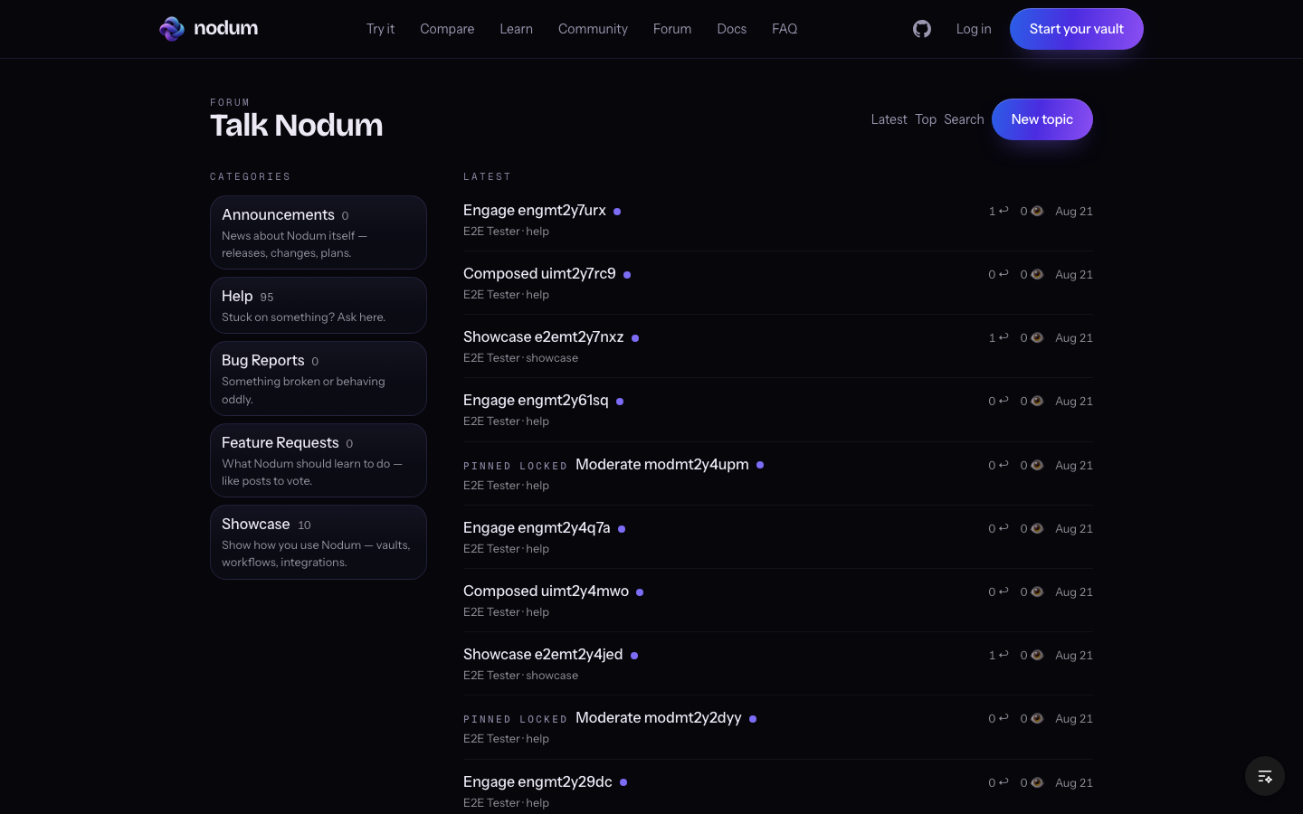Image resolution: width=1303 pixels, height=814 pixels.
Task: Click the unread dot beside Moderate modmt2y4upm
Action: pos(760,465)
